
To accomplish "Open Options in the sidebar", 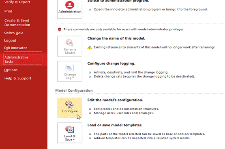I will [x=11, y=70].
